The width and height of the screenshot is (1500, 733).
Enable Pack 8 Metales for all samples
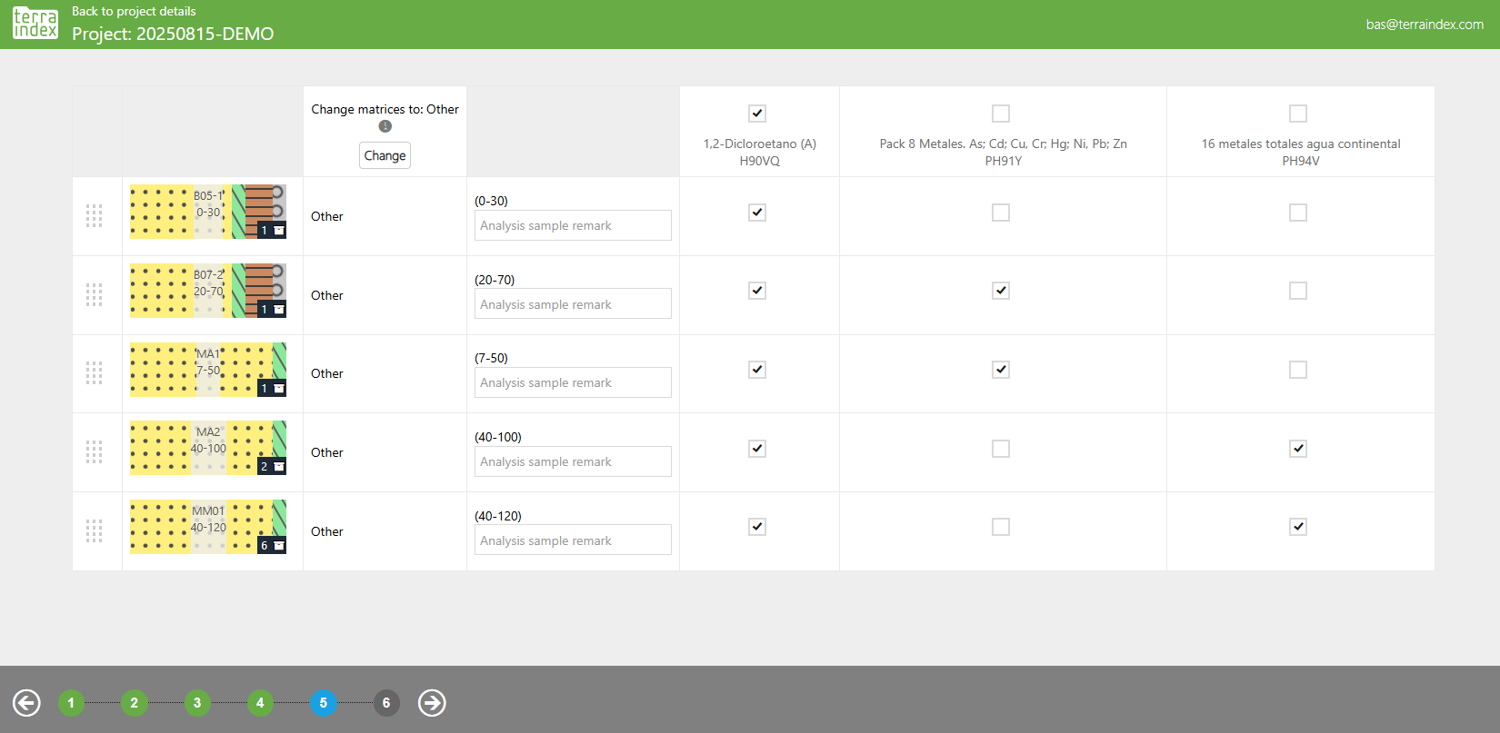pyautogui.click(x=1001, y=114)
